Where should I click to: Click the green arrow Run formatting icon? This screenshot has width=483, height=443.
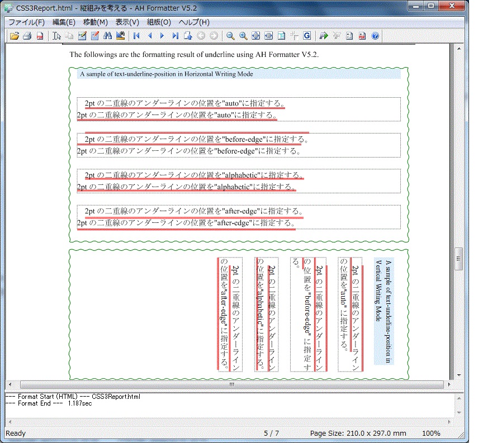(324, 36)
